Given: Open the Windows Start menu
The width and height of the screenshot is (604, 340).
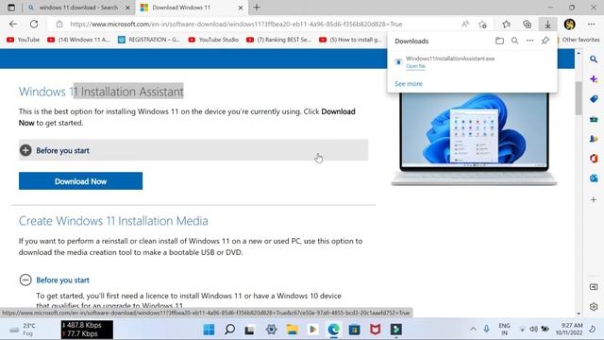Looking at the screenshot, I should point(209,330).
